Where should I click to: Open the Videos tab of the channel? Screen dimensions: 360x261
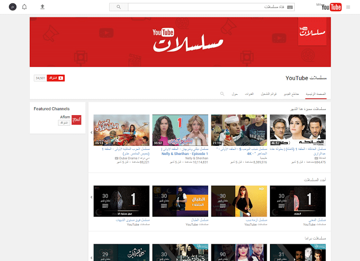coord(291,94)
